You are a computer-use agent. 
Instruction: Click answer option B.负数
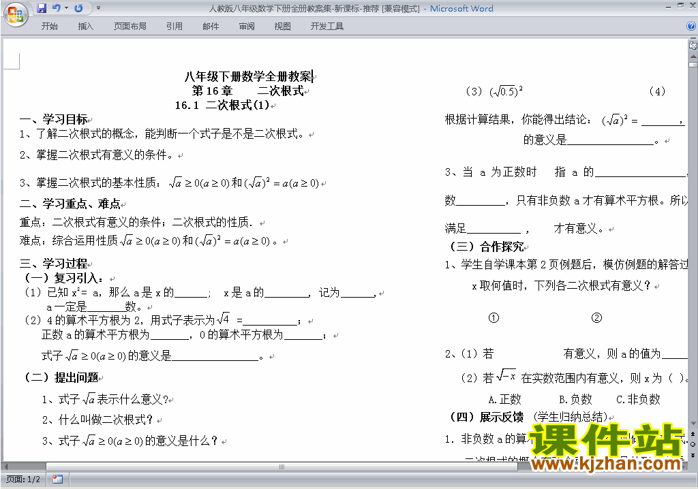point(575,400)
